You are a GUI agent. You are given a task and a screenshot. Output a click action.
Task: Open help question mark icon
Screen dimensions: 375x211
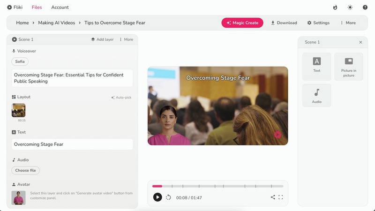[365, 8]
